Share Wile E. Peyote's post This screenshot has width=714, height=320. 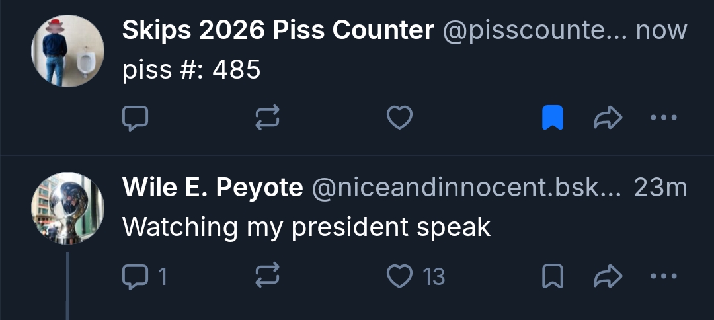(608, 276)
